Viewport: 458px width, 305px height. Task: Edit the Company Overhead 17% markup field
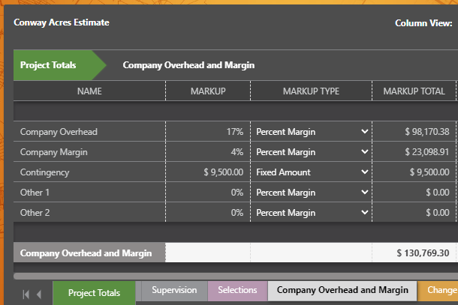[208, 132]
